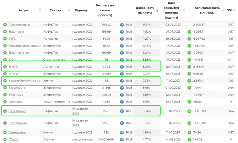Click blue check badge in ТГК-14 row
This screenshot has width=238, height=143.
tap(122, 140)
